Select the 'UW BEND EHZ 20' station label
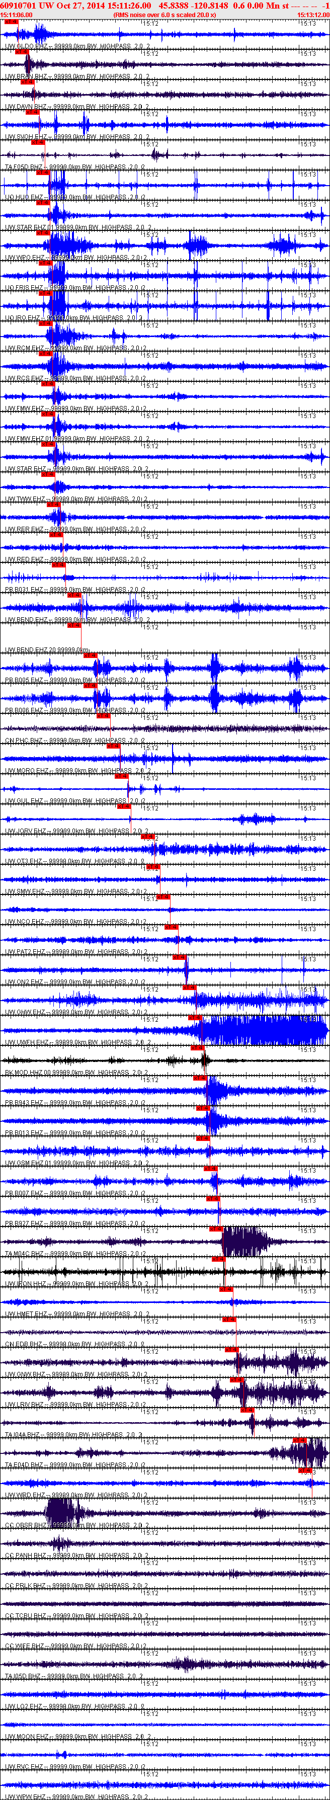This screenshot has height=1800, width=330. (31, 650)
